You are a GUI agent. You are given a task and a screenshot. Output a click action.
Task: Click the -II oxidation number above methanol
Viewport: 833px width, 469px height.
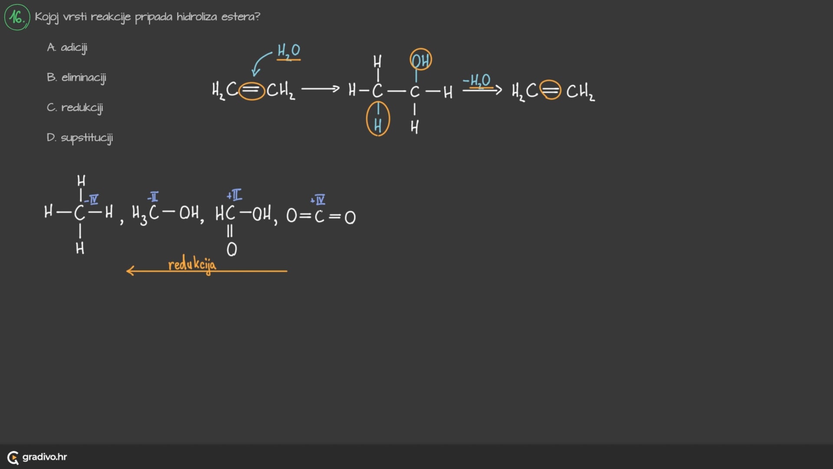(x=153, y=197)
